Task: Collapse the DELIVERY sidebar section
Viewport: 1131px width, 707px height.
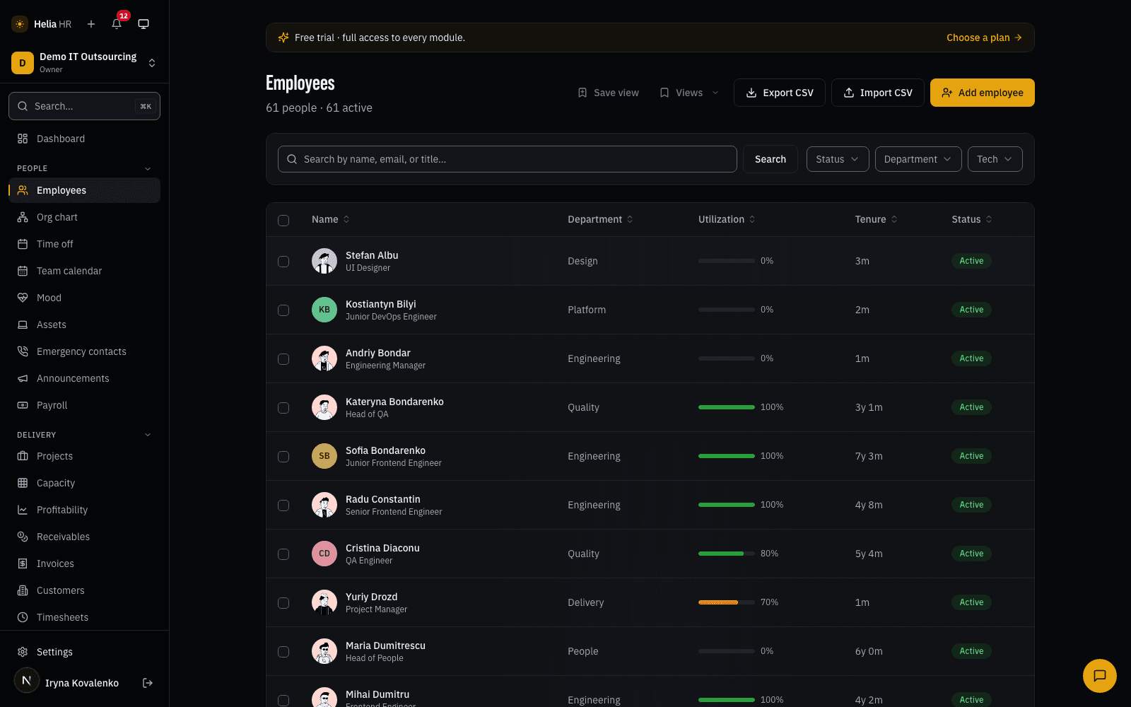Action: coord(148,435)
